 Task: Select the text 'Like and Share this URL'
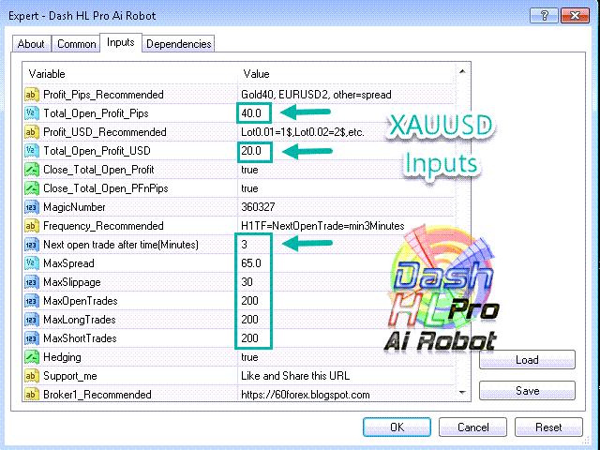tap(295, 376)
